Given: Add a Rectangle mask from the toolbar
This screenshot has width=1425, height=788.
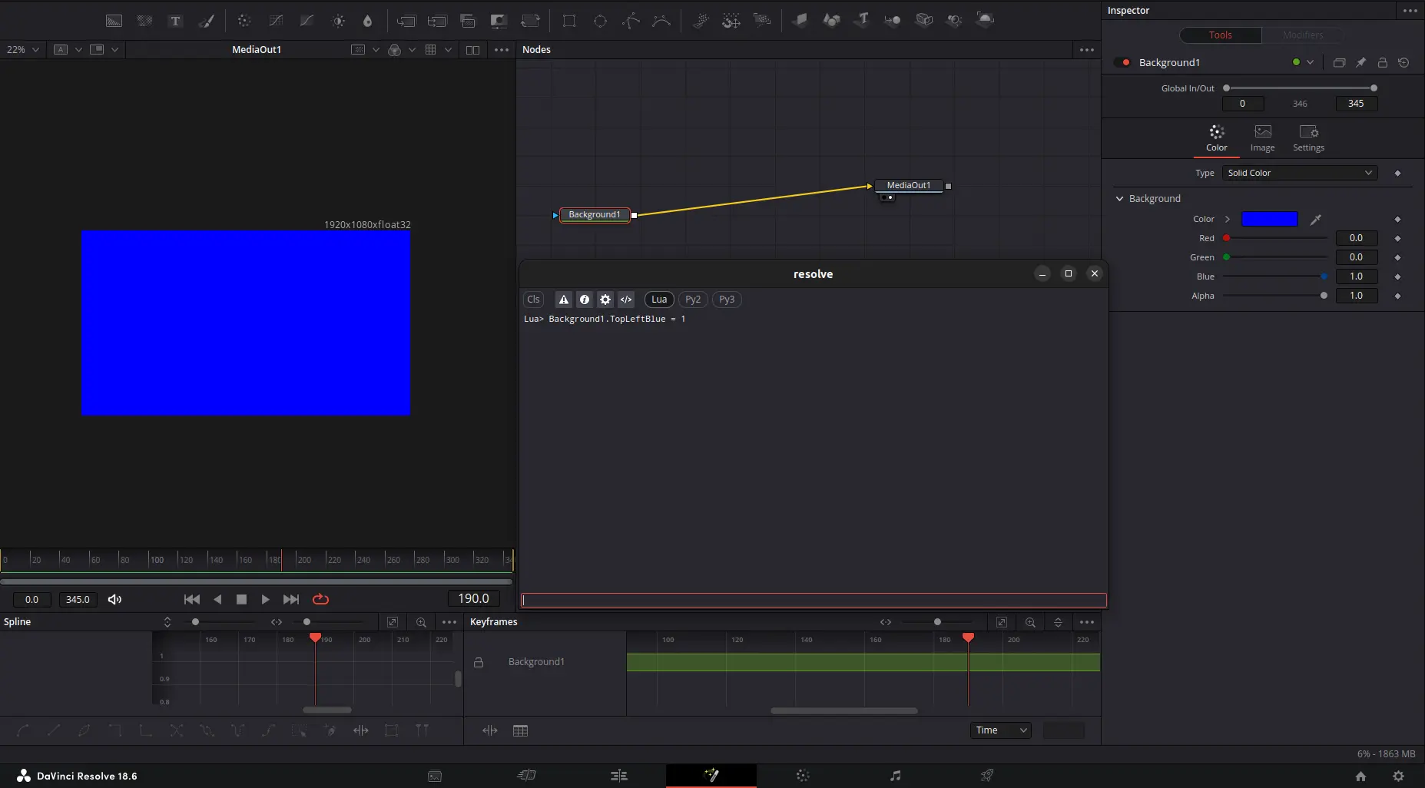Looking at the screenshot, I should [x=569, y=21].
